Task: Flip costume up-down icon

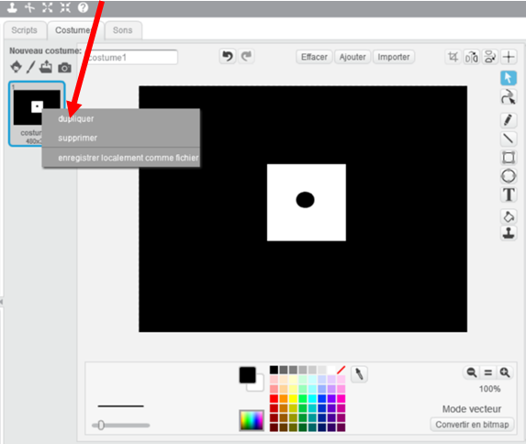Action: [490, 57]
